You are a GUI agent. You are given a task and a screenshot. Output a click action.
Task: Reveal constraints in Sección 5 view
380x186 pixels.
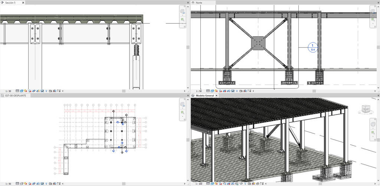pos(58,91)
